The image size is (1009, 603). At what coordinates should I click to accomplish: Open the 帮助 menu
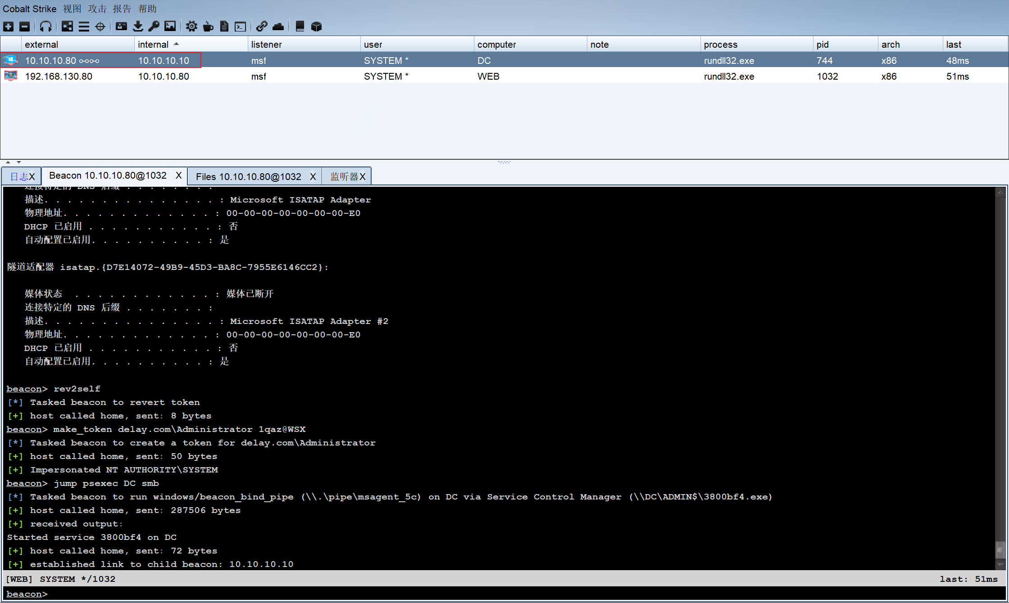pos(147,9)
